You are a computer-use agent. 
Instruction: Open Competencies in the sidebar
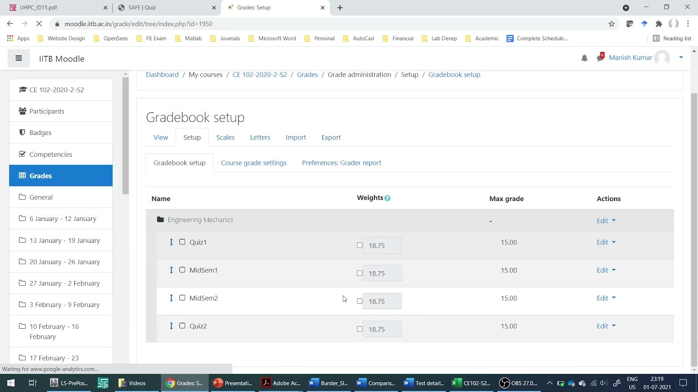pyautogui.click(x=61, y=154)
